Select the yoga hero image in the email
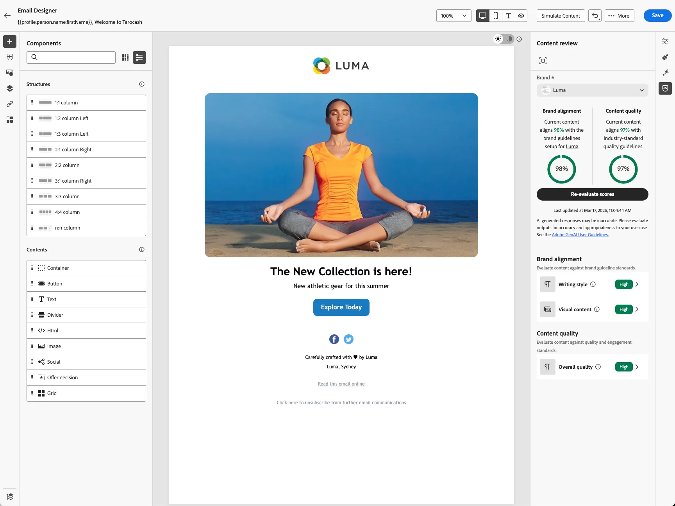 pos(341,175)
